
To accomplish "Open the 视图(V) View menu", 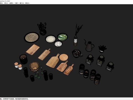I will pos(1,3).
